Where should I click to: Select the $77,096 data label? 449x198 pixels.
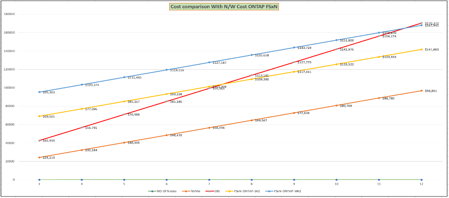91,109
